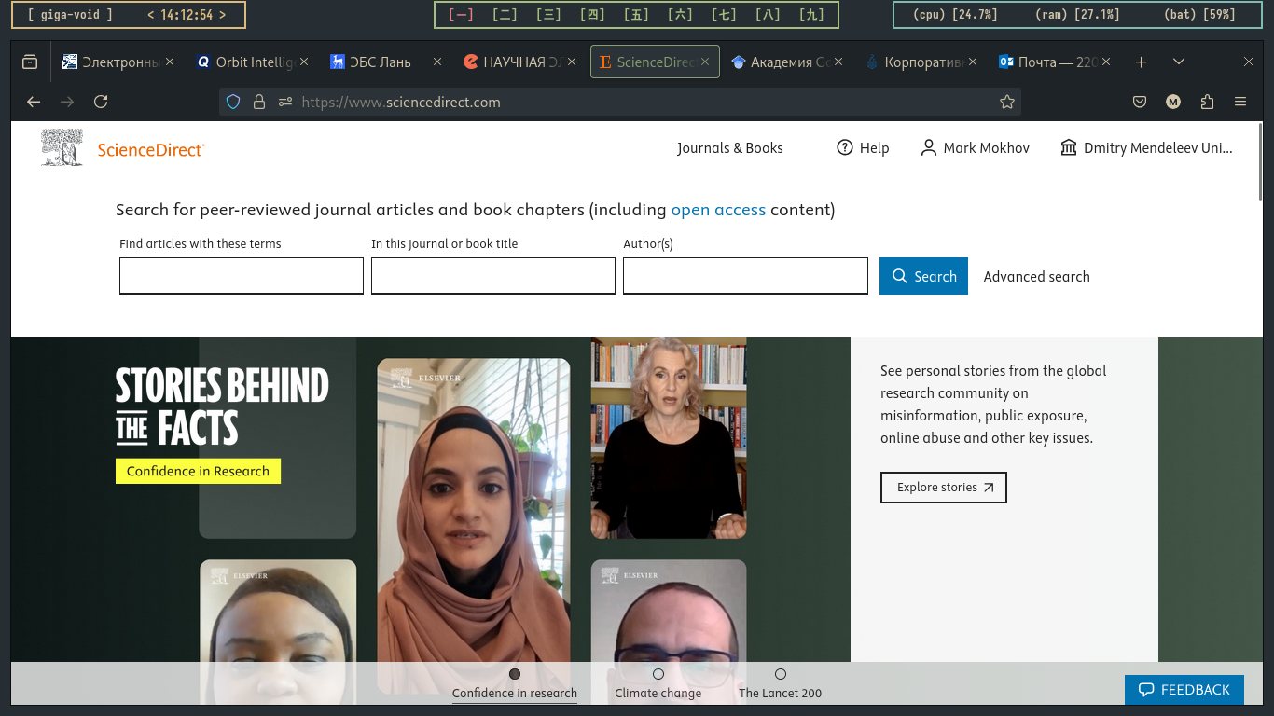Open the Firefox account avatar icon
The image size is (1274, 716).
(1173, 102)
